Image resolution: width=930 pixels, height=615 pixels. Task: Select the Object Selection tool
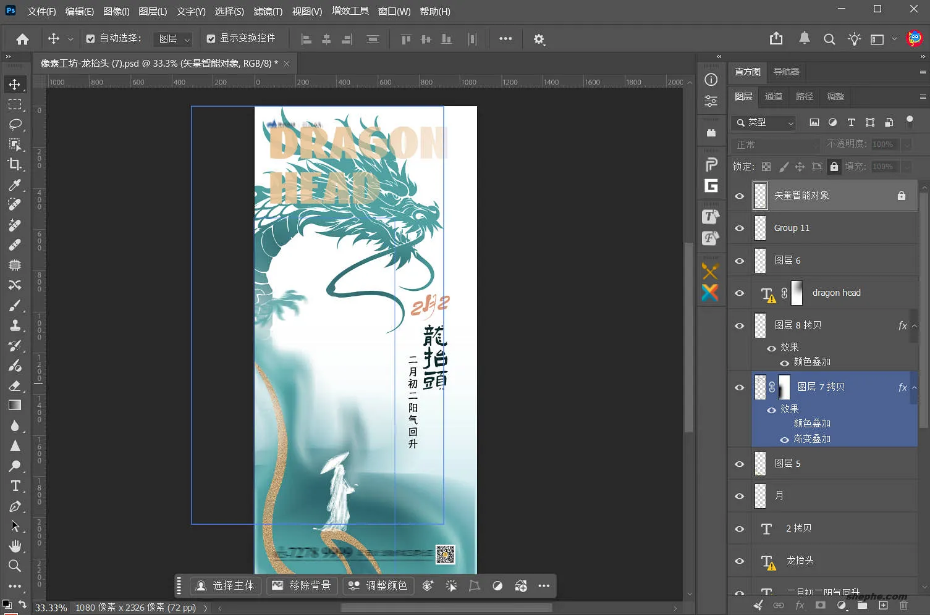coord(15,144)
